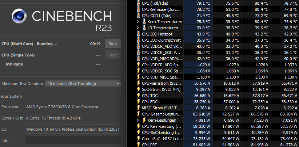Click current value 79.1 °C of CPU Tctl/Tdie
This screenshot has height=147, width=299.
click(x=203, y=3)
